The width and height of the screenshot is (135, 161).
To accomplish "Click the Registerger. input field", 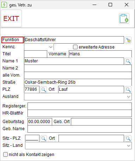I will pyautogui.click(x=80, y=106).
